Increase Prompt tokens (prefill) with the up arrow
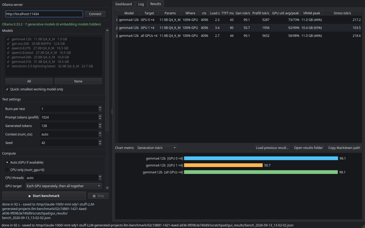Screen dimensions: 365x228 (100, 116)
